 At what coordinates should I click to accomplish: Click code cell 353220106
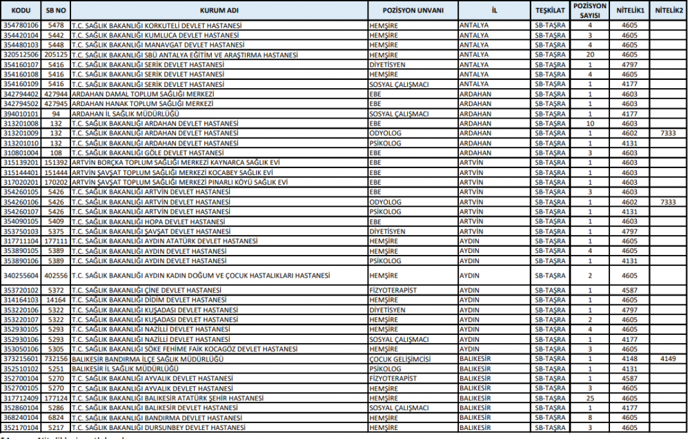click(21, 310)
